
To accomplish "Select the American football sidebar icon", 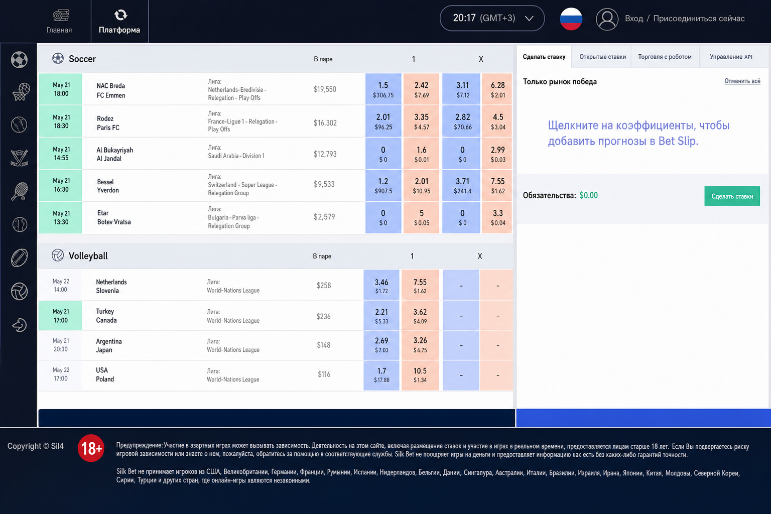I will coord(19,258).
